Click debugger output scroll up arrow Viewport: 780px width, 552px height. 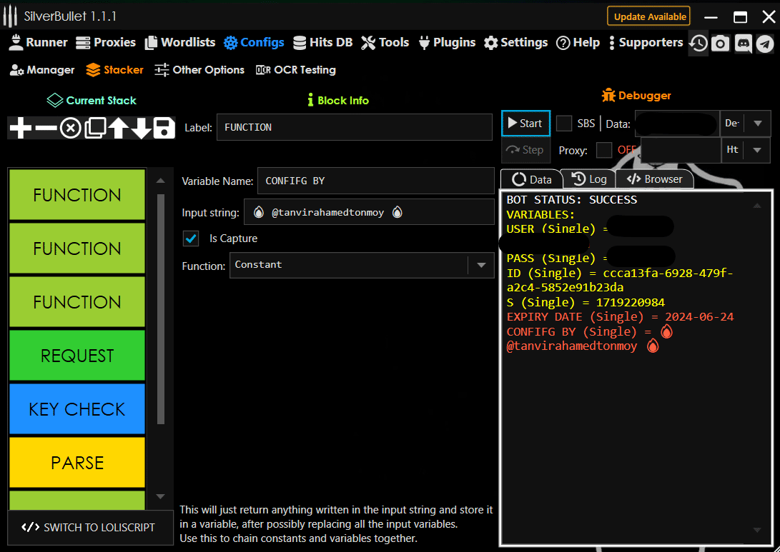[x=756, y=206]
